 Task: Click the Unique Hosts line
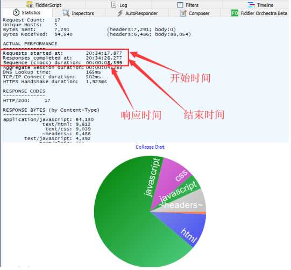click(30, 25)
